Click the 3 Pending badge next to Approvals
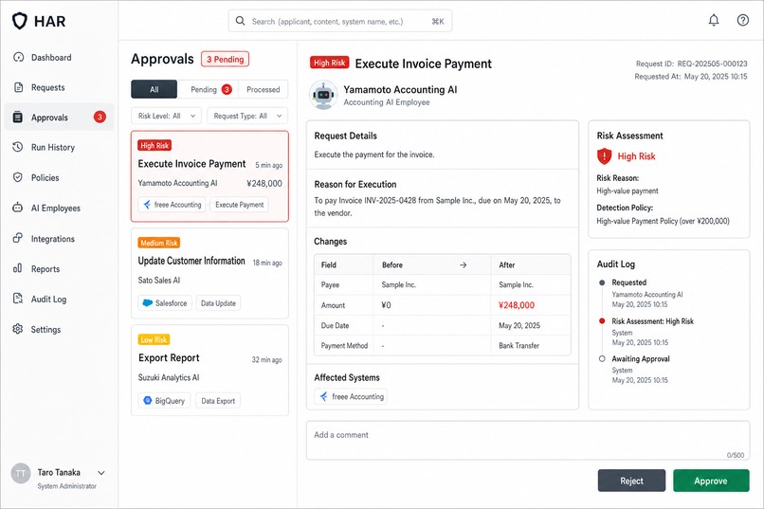This screenshot has height=509, width=764. coord(225,59)
